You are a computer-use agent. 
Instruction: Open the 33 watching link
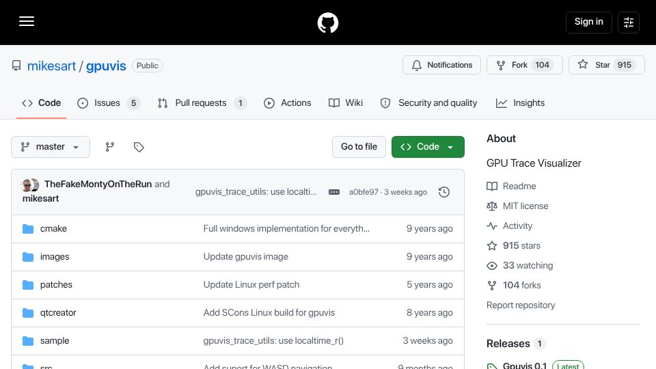528,266
